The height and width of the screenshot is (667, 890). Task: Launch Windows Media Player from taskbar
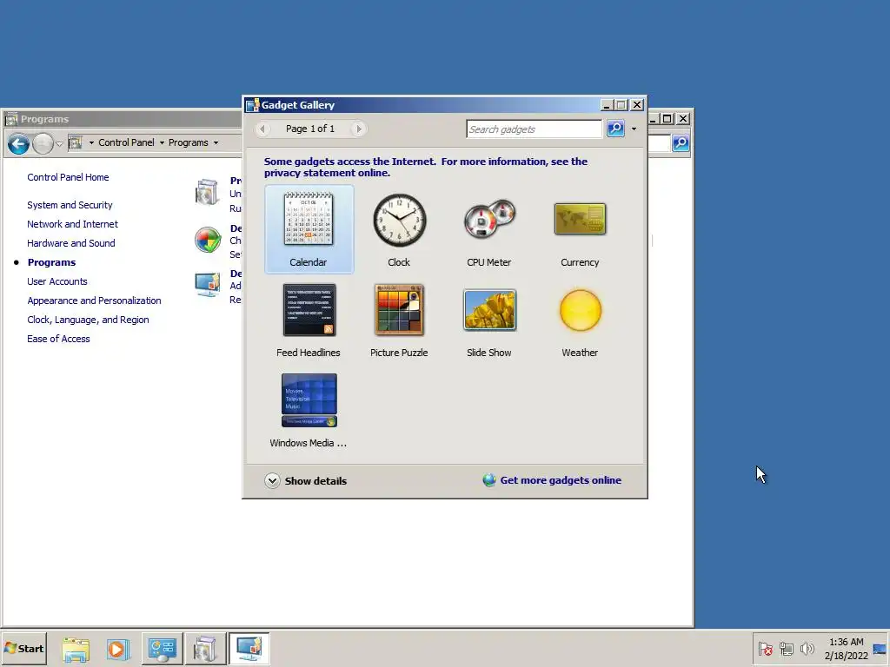(x=118, y=649)
